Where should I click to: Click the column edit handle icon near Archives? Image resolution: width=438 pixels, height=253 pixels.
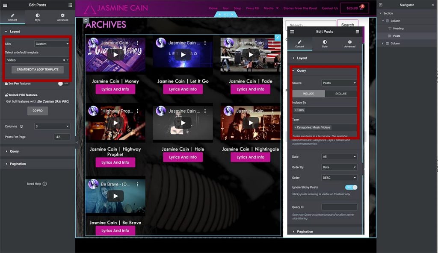click(86, 21)
